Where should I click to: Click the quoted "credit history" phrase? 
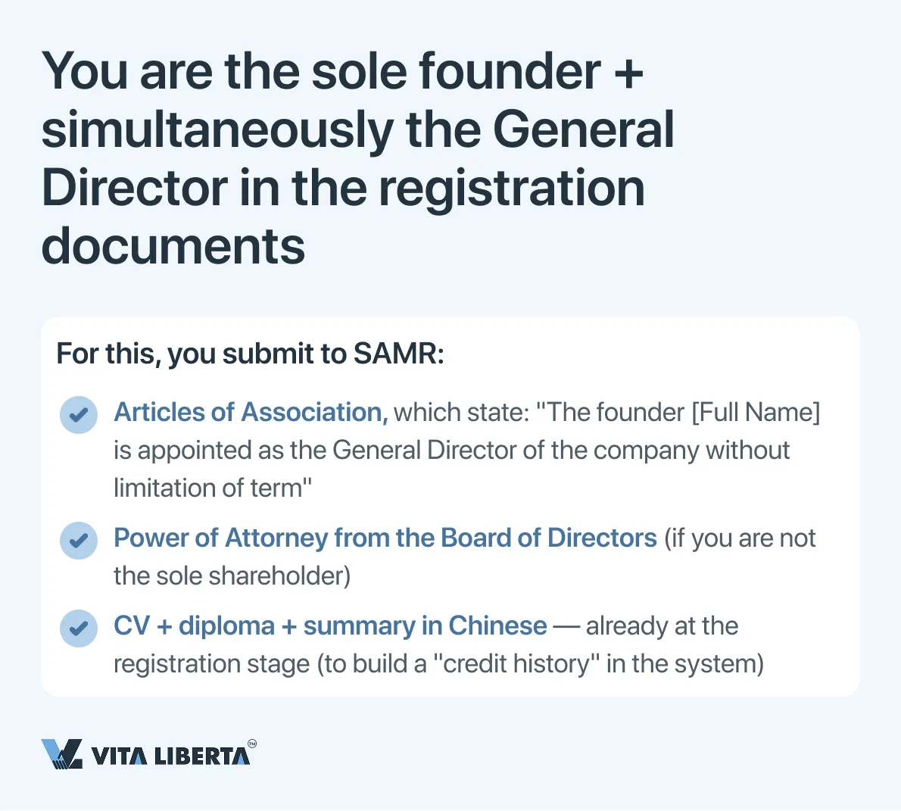click(x=516, y=664)
